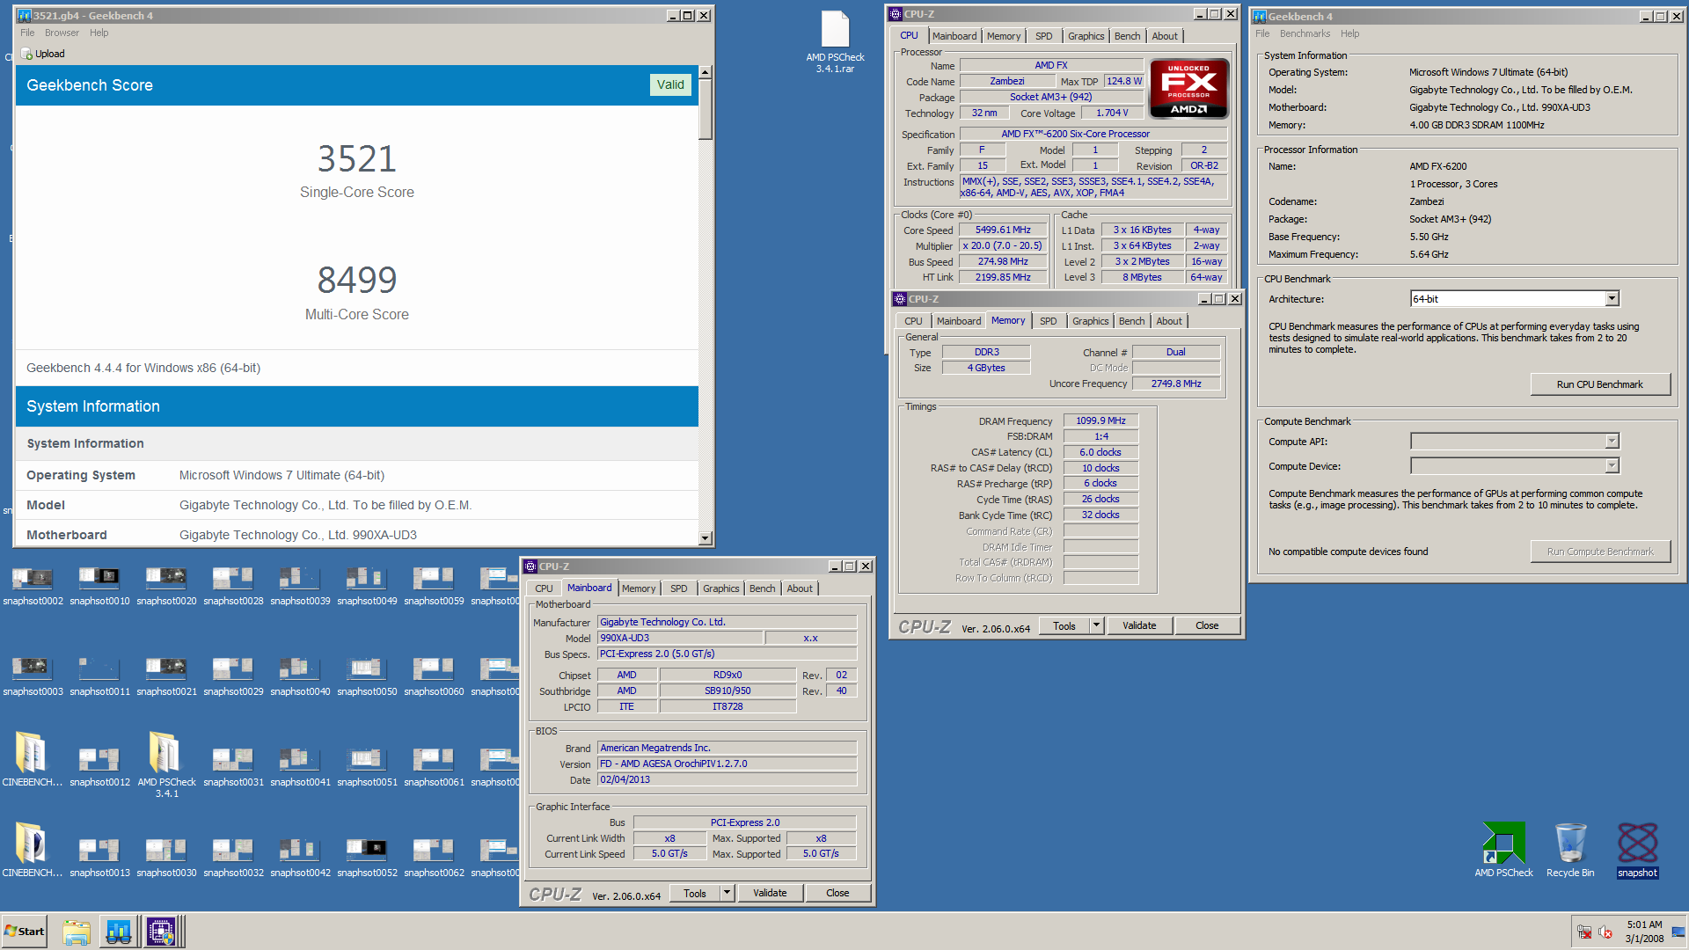Click the BIOS Version field in CPU-Z
Viewport: 1689px width, 950px height.
tap(727, 764)
